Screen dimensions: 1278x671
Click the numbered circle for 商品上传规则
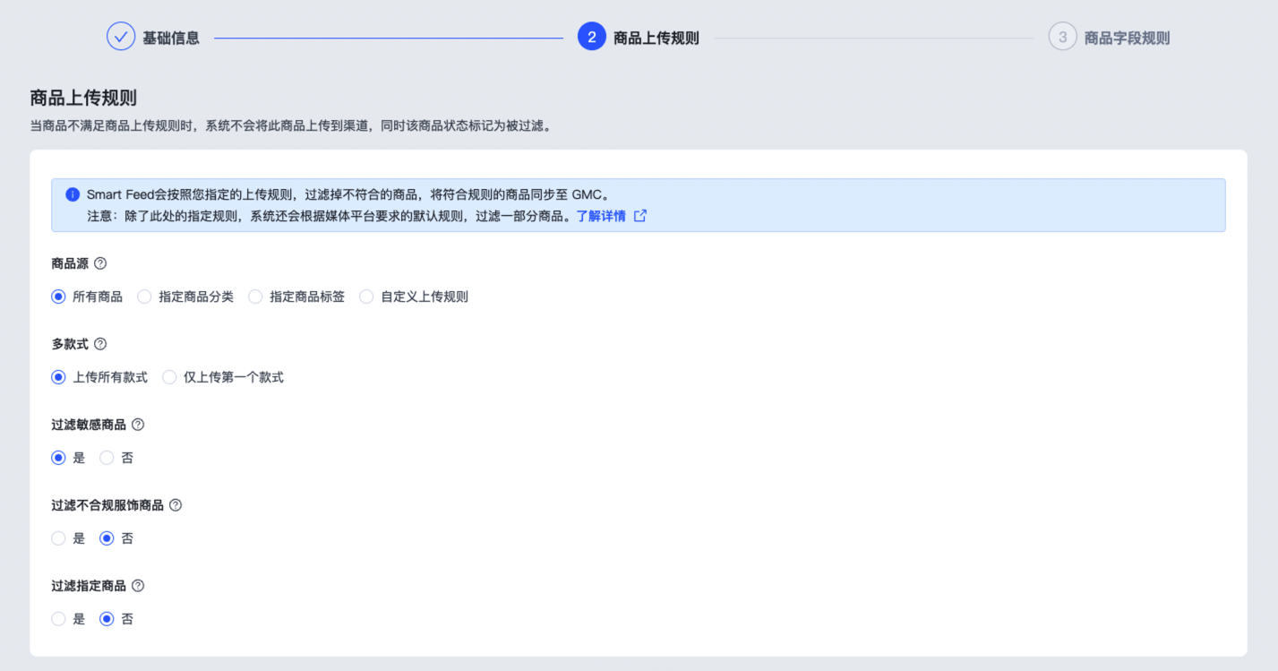tap(590, 37)
